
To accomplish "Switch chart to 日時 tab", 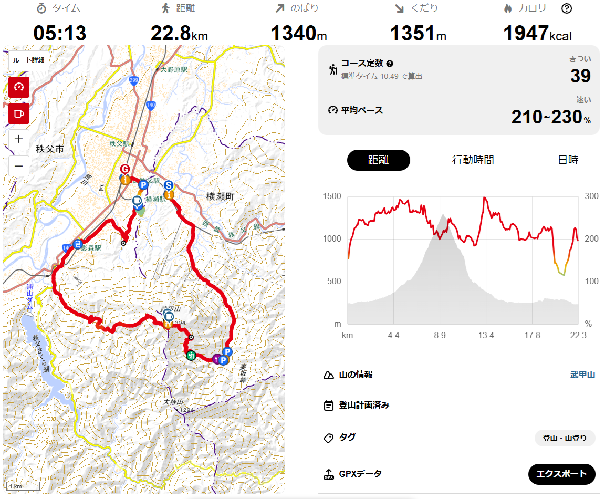I will (x=568, y=160).
